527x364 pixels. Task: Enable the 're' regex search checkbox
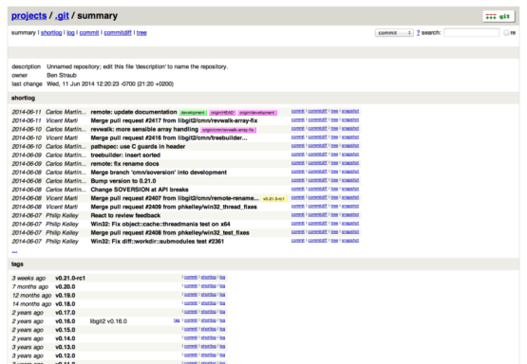coord(506,33)
